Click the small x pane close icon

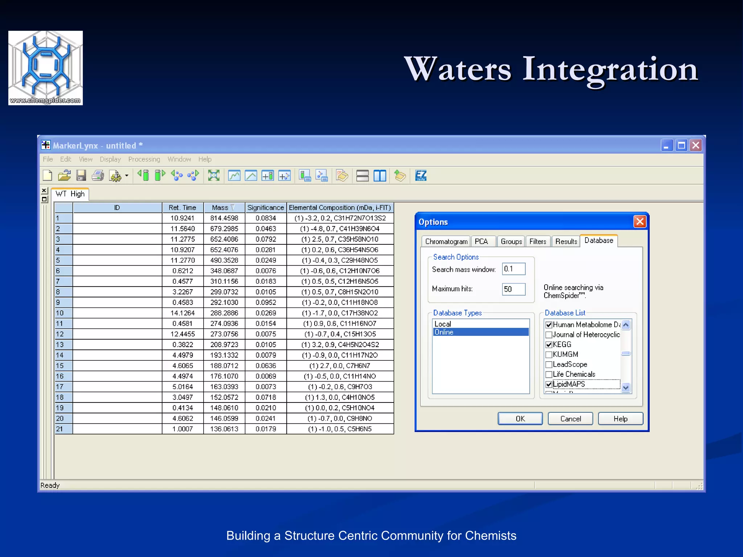(44, 190)
